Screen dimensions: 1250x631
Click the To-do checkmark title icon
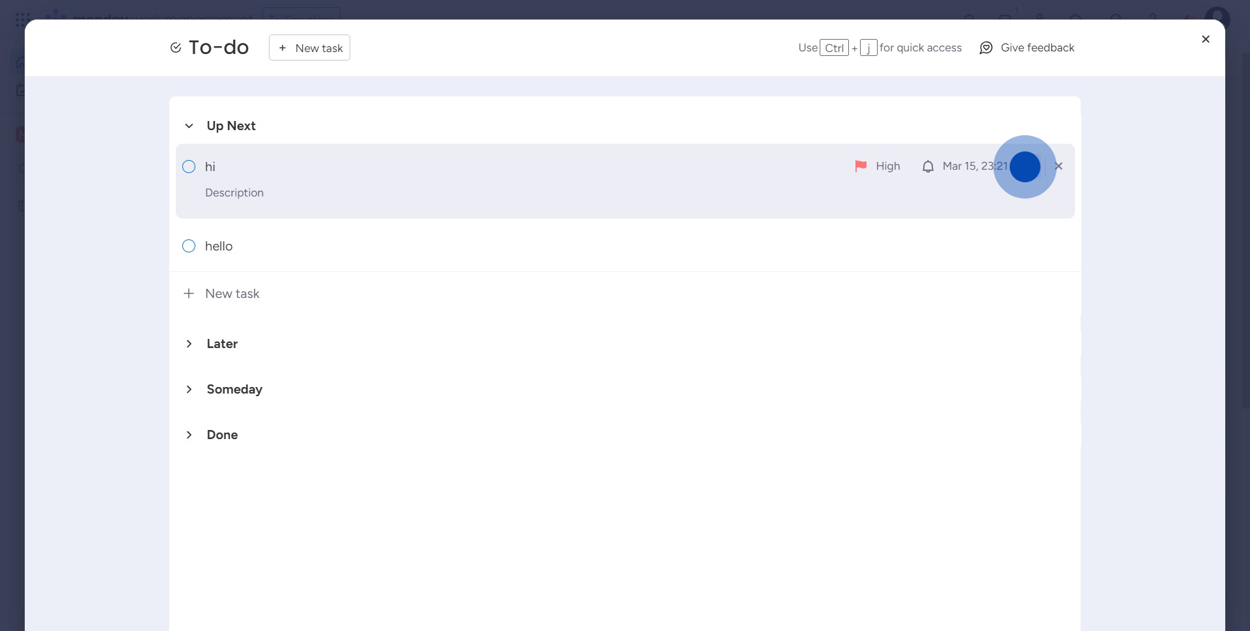coord(175,47)
